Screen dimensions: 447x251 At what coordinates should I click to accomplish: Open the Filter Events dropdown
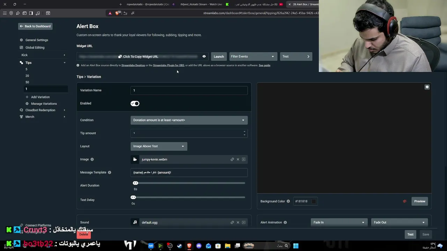(252, 56)
